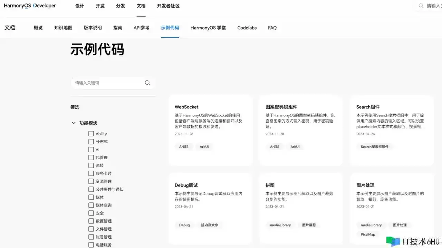Open the 版本说明 tab

point(93,28)
